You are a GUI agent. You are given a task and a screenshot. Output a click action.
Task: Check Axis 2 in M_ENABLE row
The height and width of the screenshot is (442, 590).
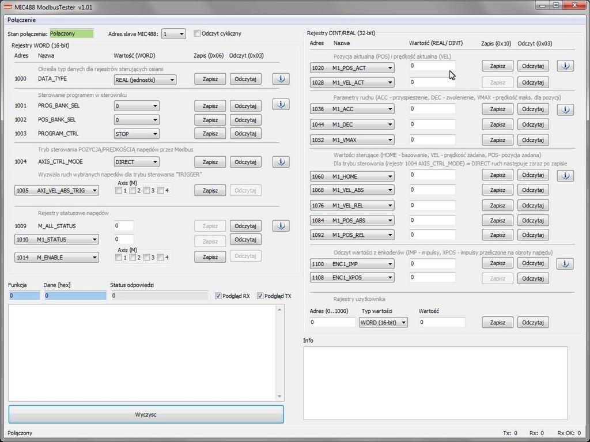(x=133, y=258)
